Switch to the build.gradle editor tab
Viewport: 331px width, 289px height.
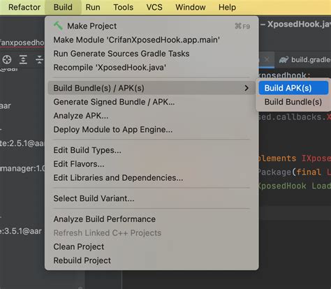304,60
